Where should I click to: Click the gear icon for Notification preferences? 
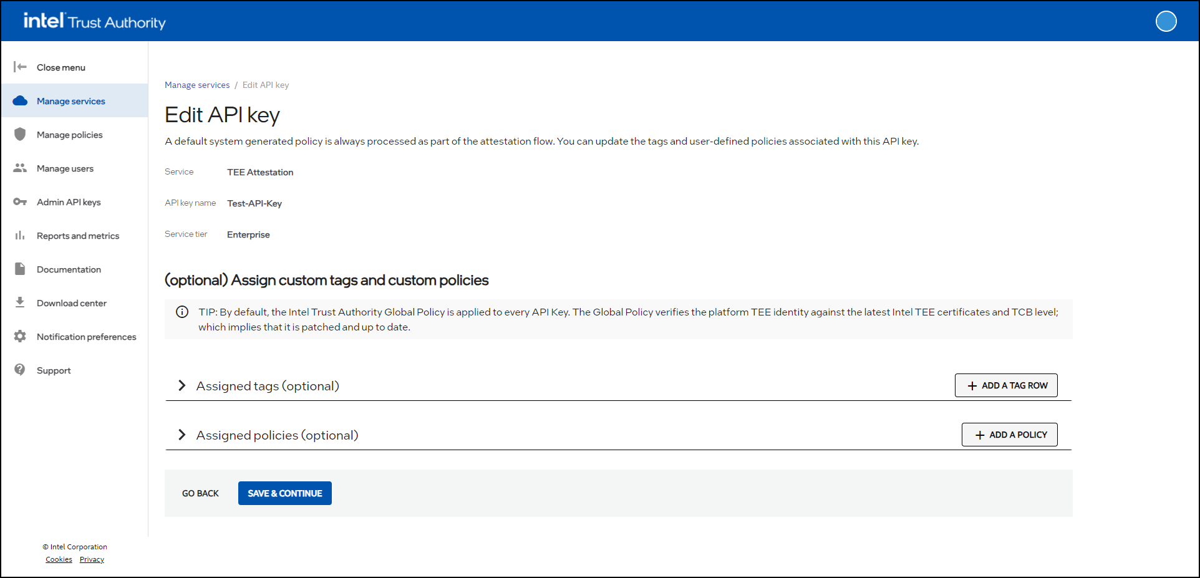point(20,336)
